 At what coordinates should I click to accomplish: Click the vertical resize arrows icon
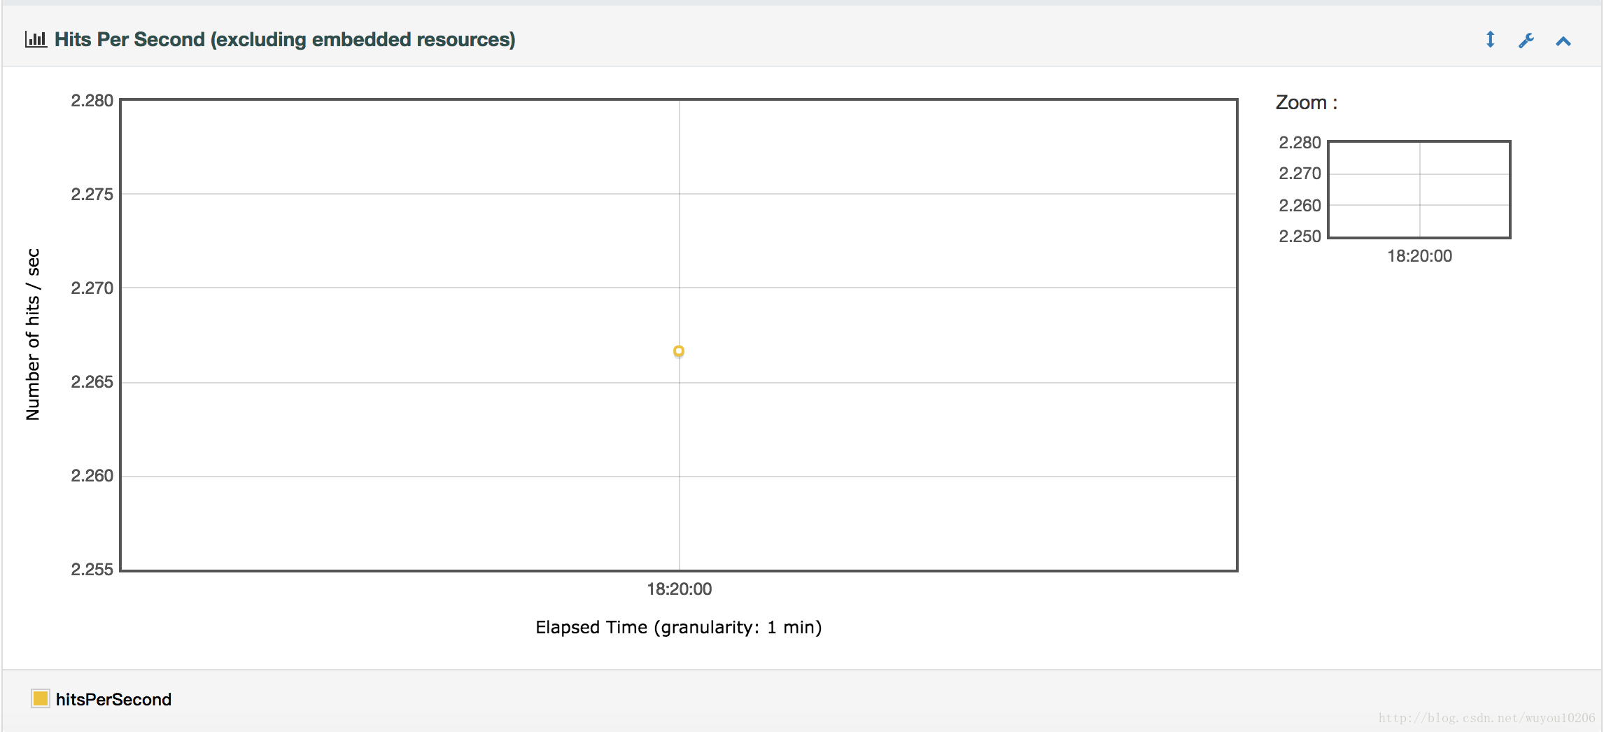tap(1490, 40)
